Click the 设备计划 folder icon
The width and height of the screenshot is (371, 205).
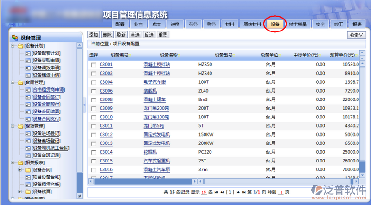[20, 46]
